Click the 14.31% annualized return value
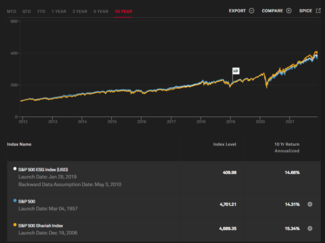The height and width of the screenshot is (243, 325). 292,204
